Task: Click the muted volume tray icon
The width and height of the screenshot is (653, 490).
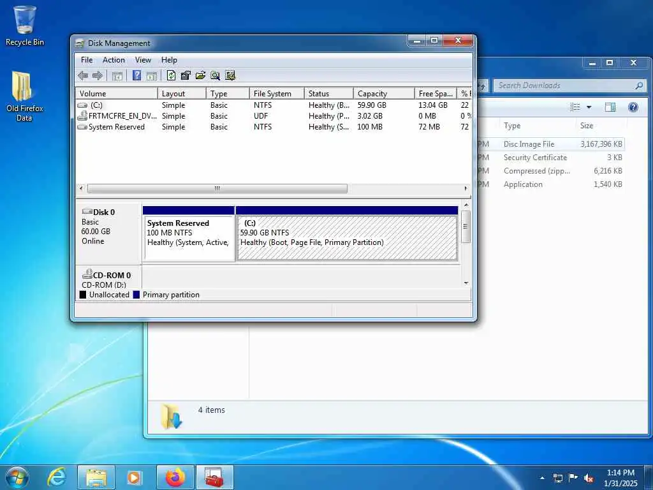Action: click(x=589, y=479)
